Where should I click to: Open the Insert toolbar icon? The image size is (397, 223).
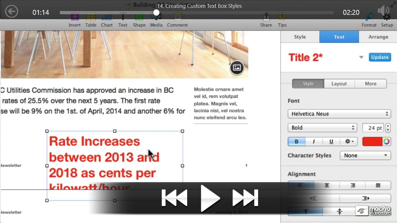[x=75, y=20]
